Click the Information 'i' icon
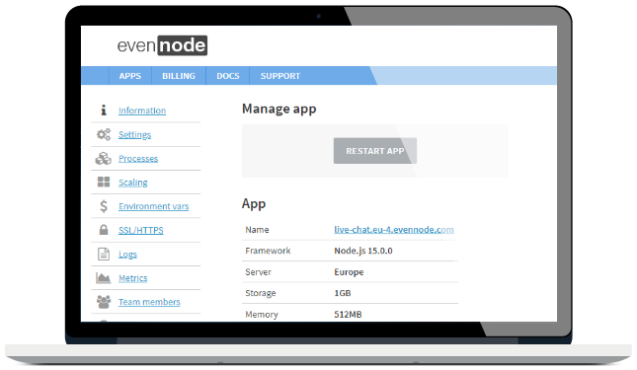The width and height of the screenshot is (637, 370). point(104,110)
